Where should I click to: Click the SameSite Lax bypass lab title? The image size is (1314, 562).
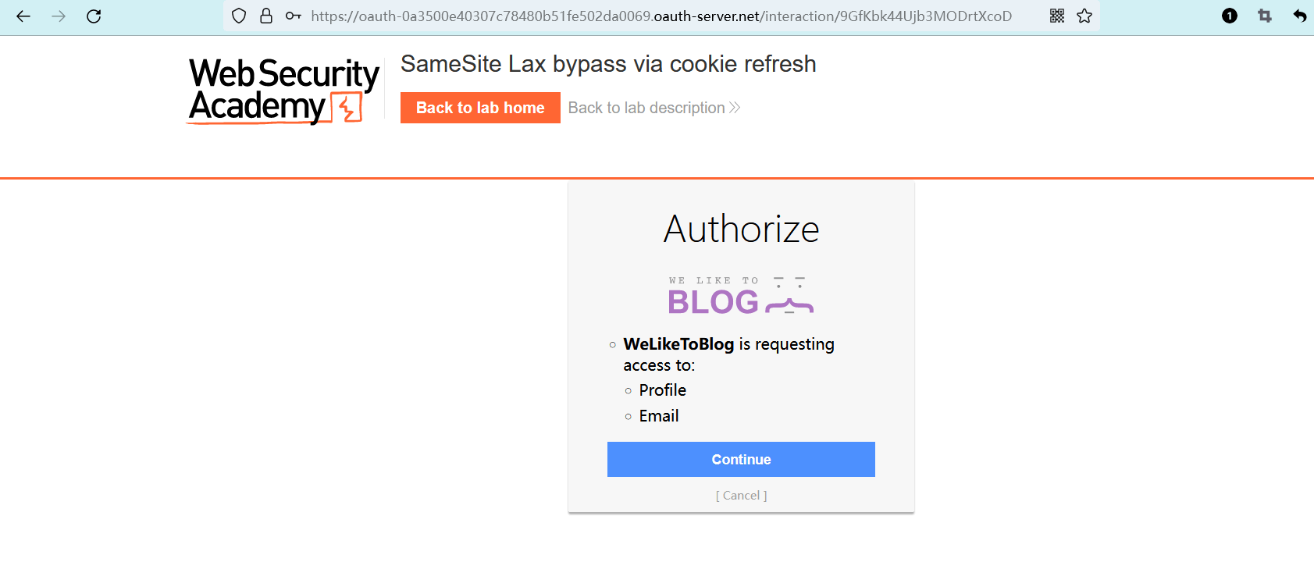click(x=608, y=64)
